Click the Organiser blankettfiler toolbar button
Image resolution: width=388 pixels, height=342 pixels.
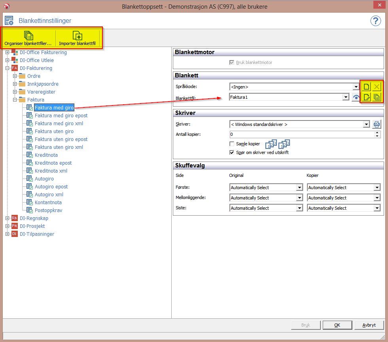[28, 38]
